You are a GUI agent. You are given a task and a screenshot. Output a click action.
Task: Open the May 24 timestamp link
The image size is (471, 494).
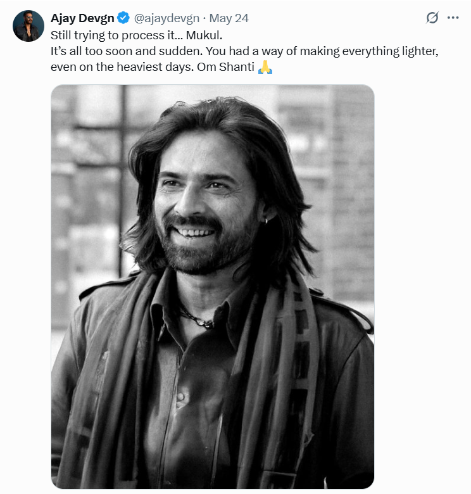229,18
